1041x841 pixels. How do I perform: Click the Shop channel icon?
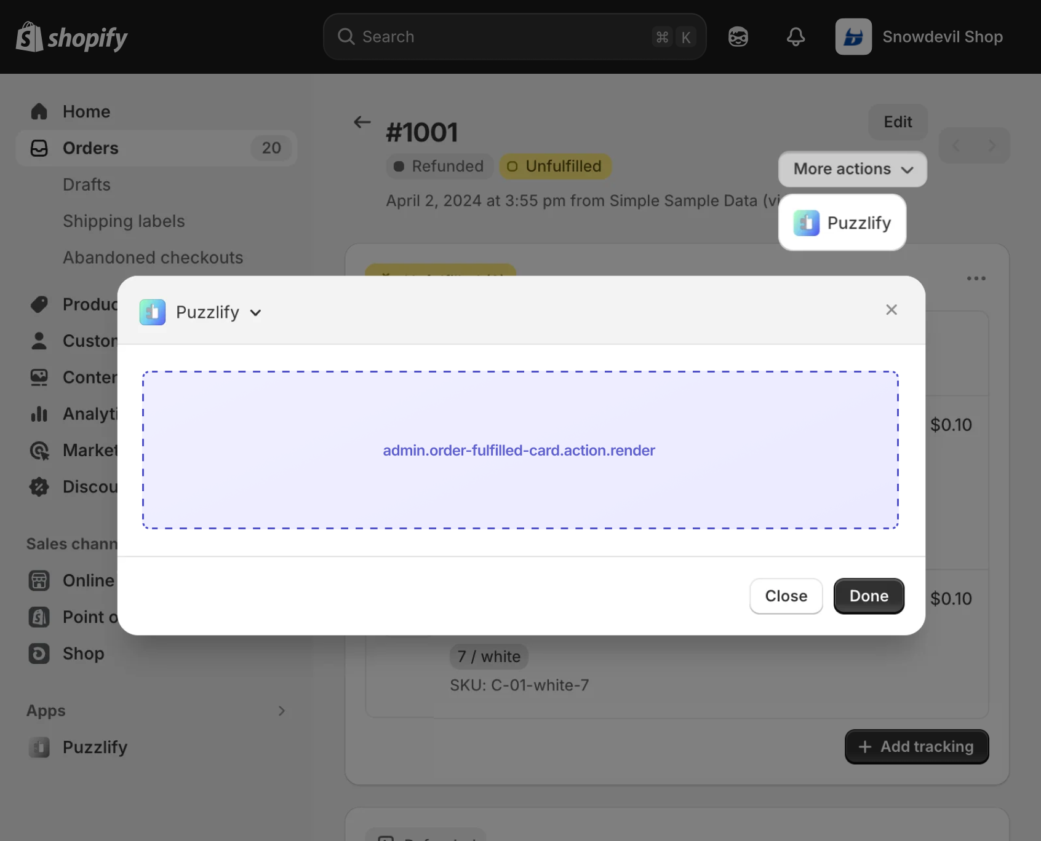39,653
